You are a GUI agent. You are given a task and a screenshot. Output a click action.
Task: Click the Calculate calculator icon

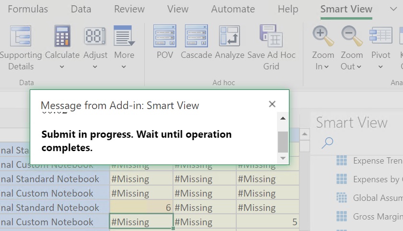pos(62,36)
